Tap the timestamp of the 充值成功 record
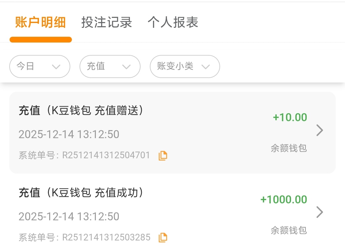345x252 pixels. point(69,217)
